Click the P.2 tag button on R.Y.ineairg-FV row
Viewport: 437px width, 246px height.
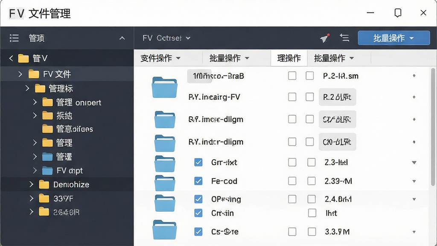click(x=337, y=97)
